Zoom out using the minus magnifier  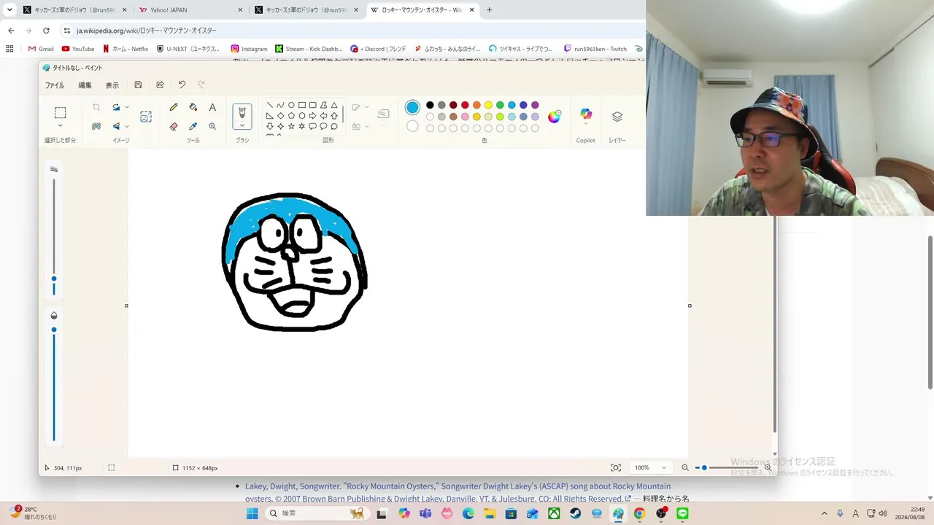pyautogui.click(x=685, y=467)
